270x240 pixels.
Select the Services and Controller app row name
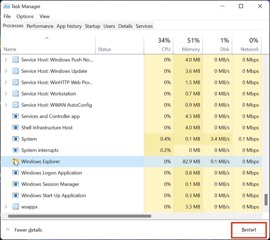click(51, 116)
